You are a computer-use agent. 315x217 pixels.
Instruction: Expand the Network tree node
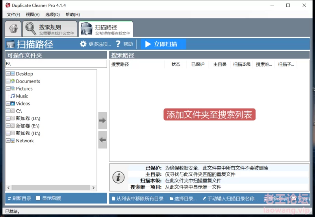pyautogui.click(x=8, y=141)
